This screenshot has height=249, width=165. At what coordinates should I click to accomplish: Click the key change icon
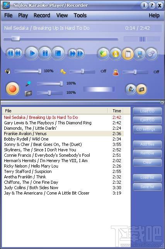point(63,72)
